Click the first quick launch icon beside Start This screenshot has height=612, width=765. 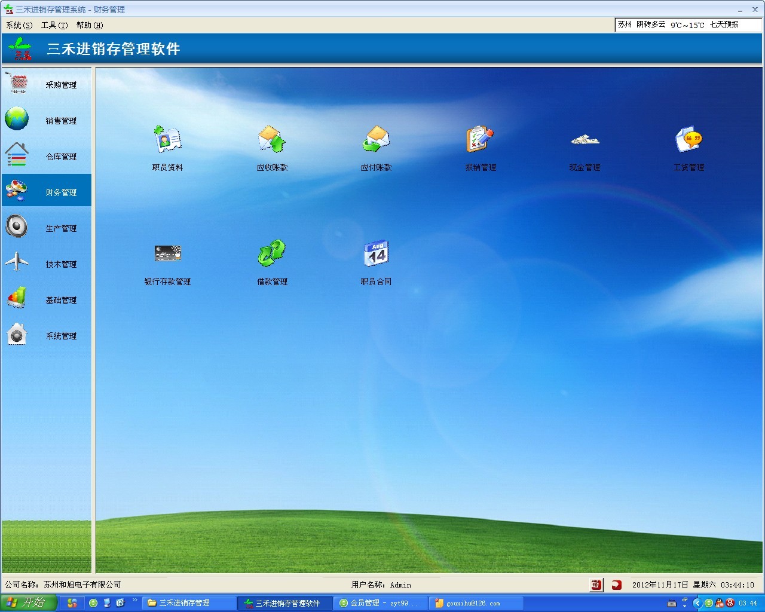(72, 603)
